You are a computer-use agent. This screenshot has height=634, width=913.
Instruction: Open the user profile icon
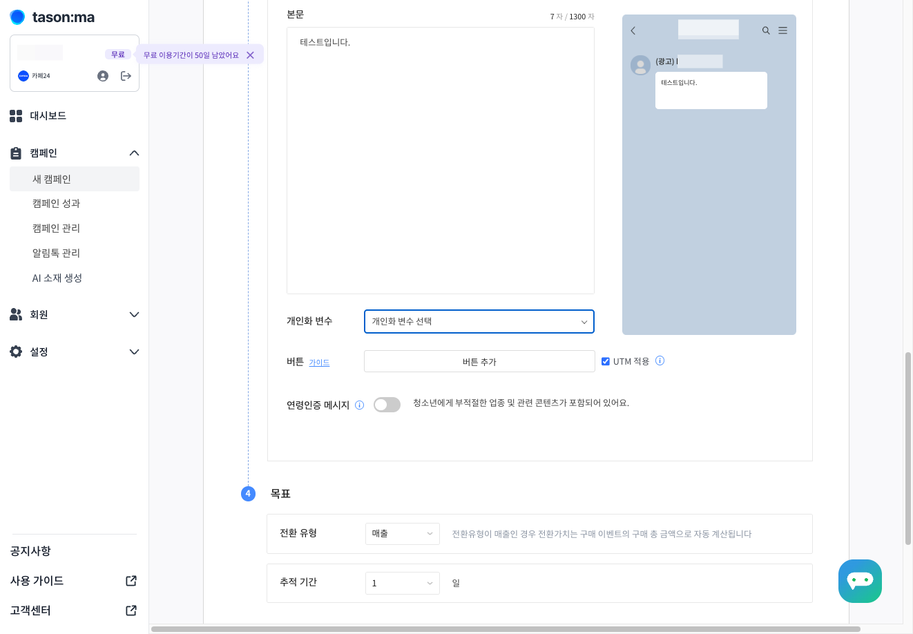tap(103, 76)
